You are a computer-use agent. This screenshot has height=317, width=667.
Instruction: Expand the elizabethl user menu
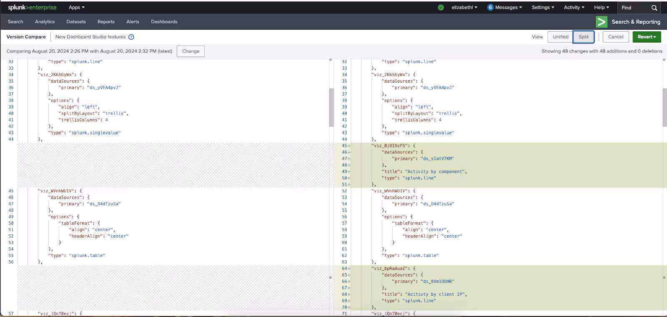click(464, 8)
